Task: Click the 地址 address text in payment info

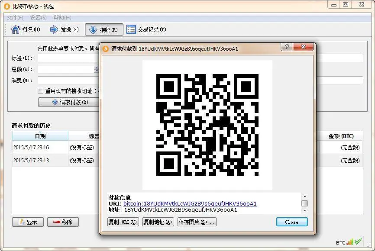Action: click(x=181, y=210)
